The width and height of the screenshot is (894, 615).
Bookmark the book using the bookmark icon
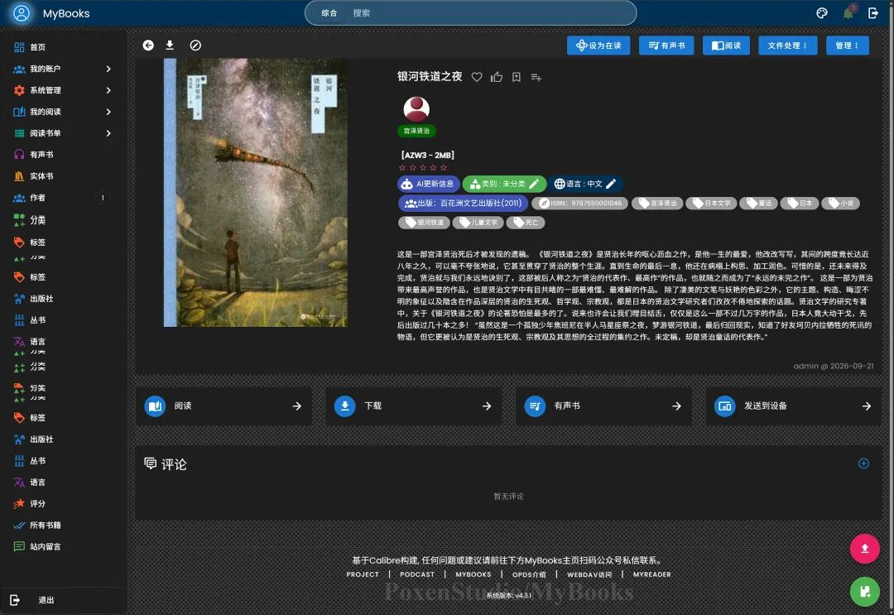point(516,77)
